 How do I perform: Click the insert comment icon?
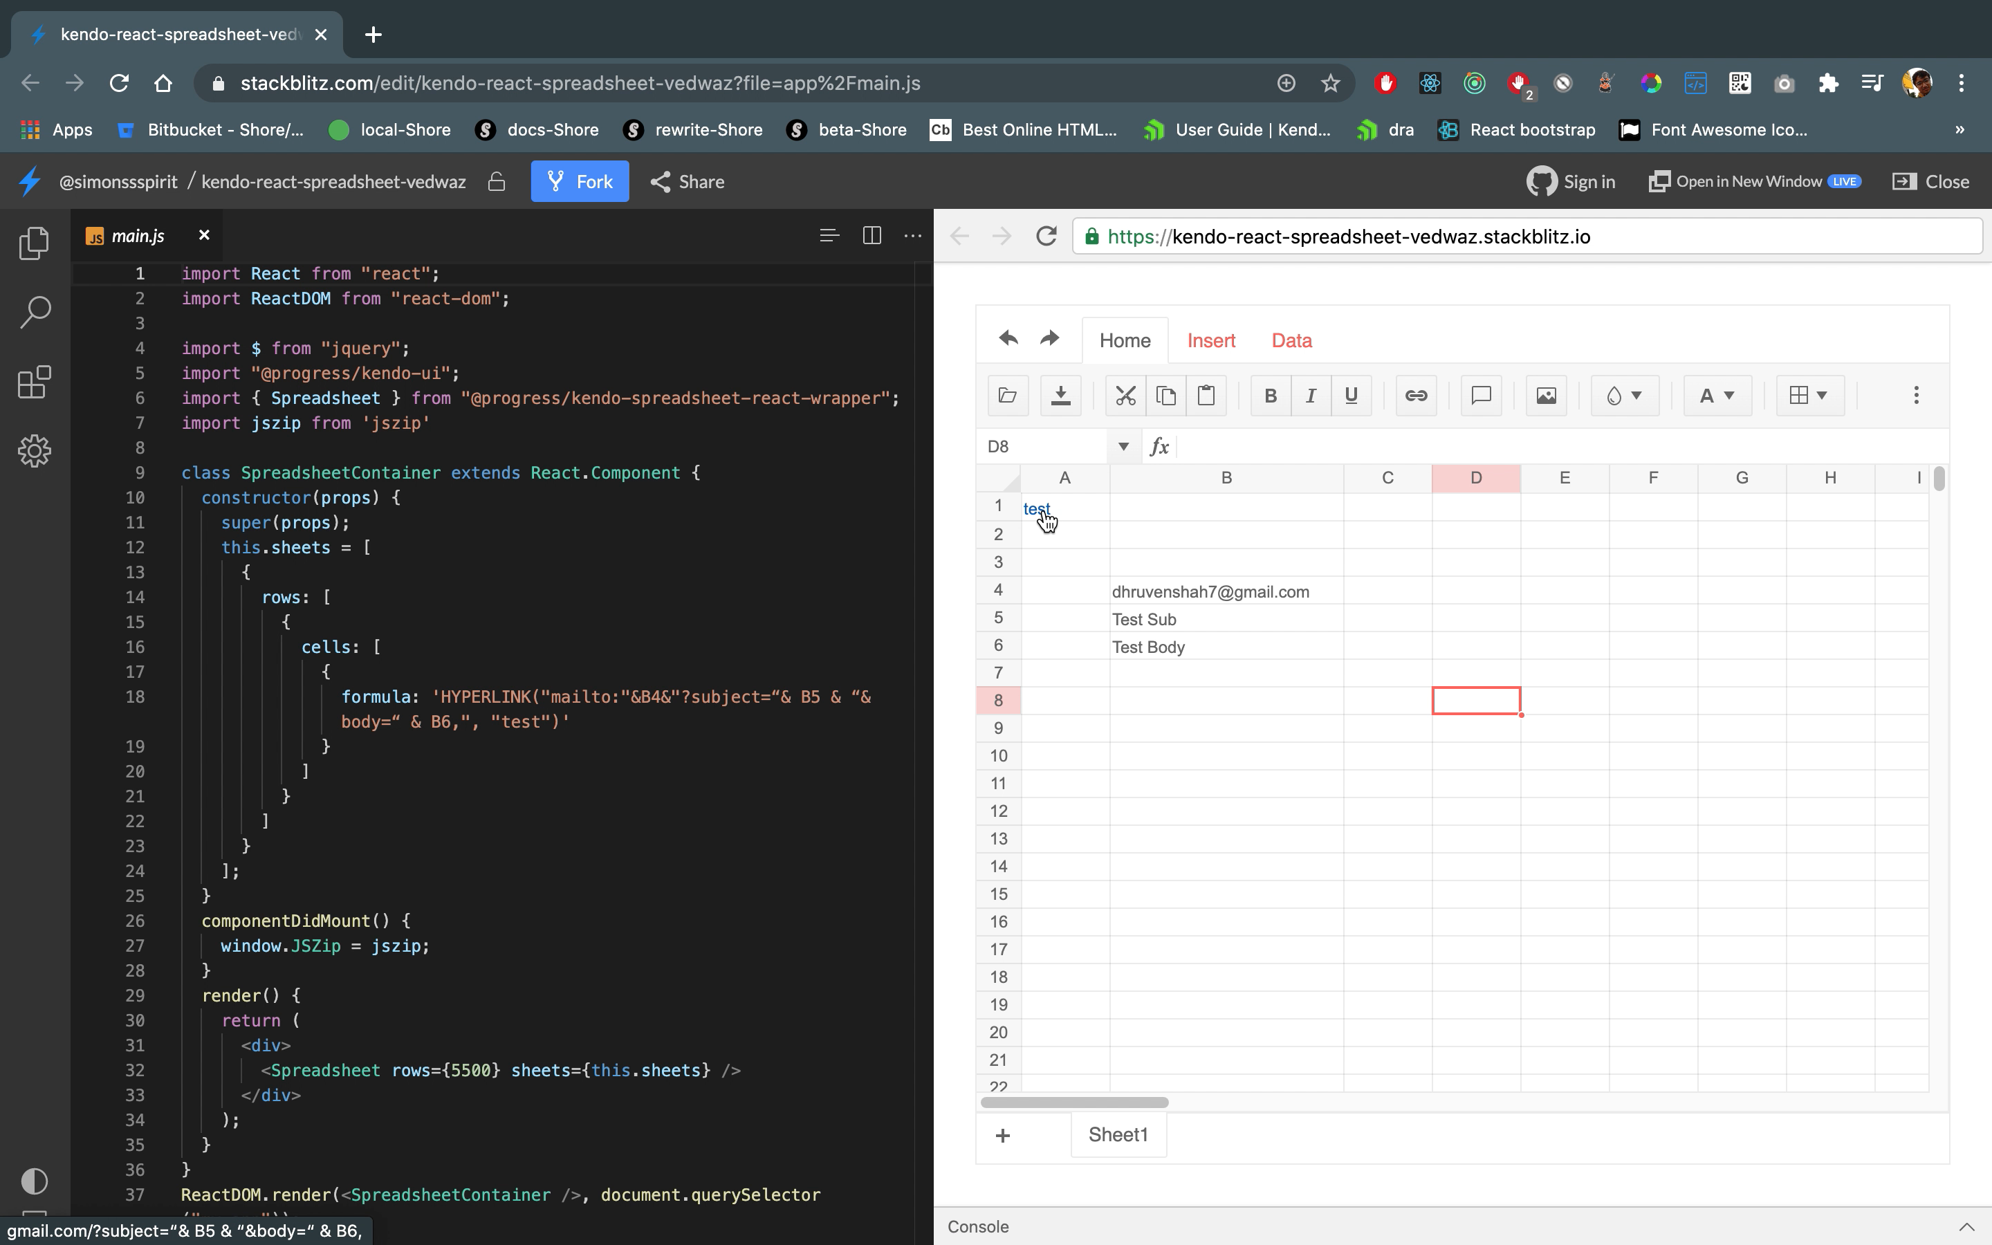tap(1481, 395)
